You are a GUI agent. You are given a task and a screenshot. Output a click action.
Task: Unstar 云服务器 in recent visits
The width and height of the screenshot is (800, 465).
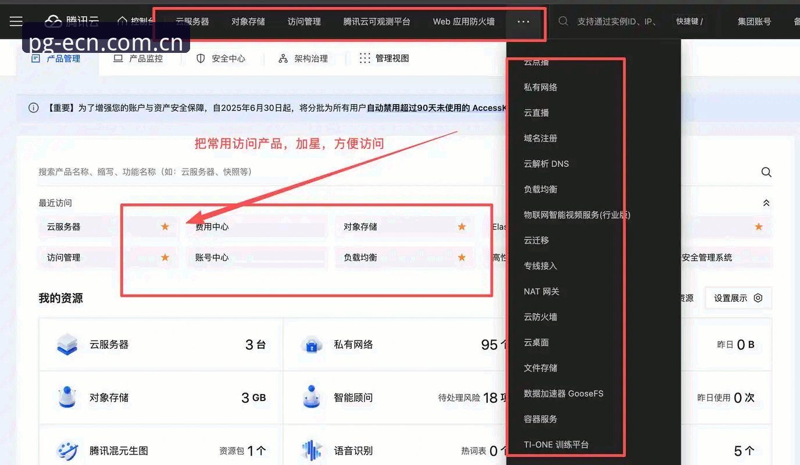click(x=165, y=227)
